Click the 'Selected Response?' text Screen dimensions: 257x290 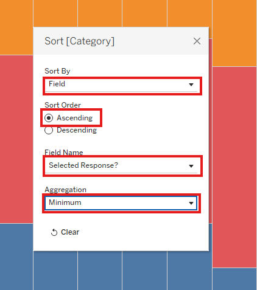pos(83,165)
